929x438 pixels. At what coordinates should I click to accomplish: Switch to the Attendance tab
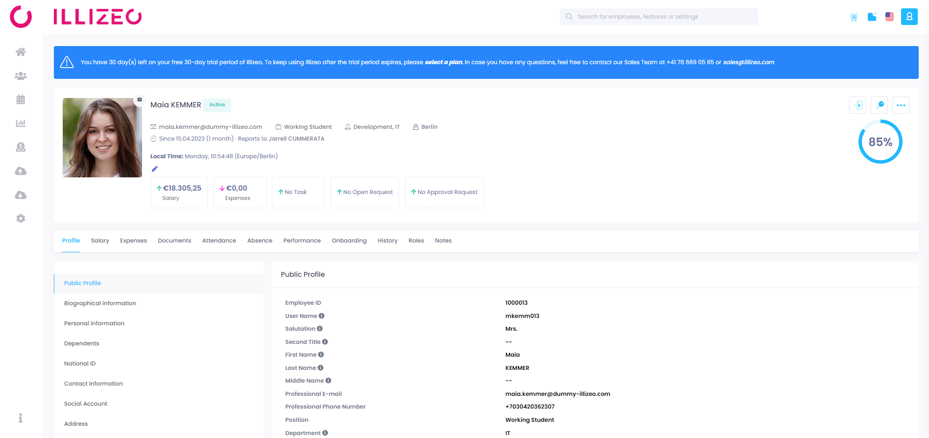[219, 241]
